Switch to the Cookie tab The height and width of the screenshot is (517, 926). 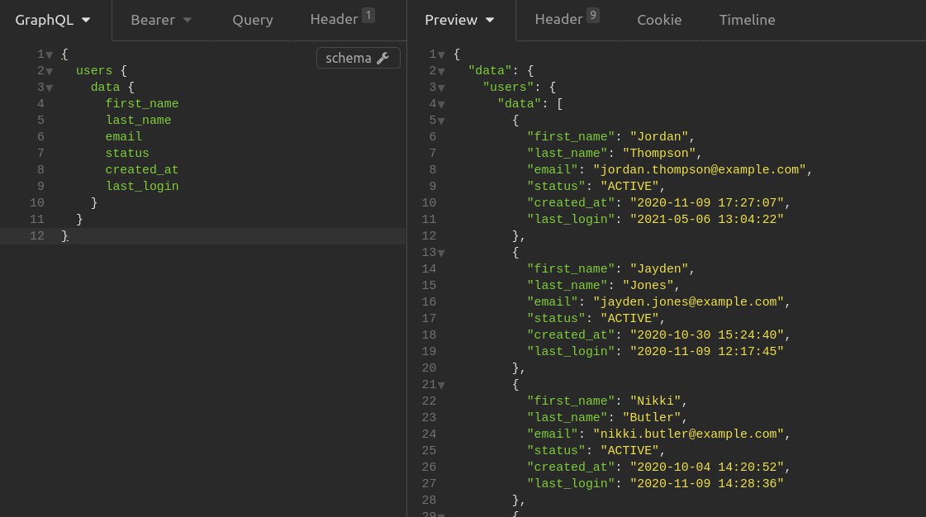[x=659, y=20]
